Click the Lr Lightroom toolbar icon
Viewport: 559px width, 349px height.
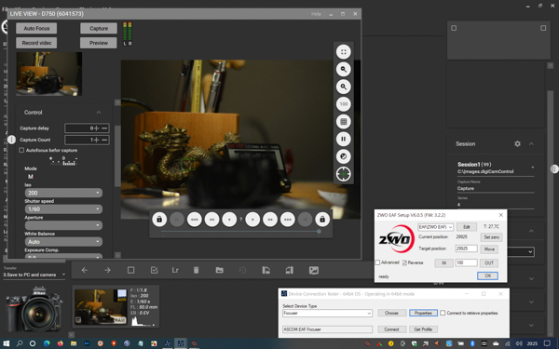click(175, 270)
